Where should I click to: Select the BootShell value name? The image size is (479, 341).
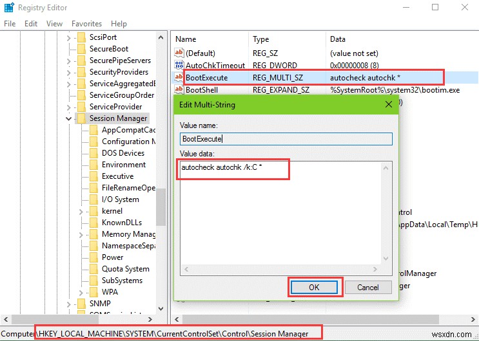[x=202, y=89]
